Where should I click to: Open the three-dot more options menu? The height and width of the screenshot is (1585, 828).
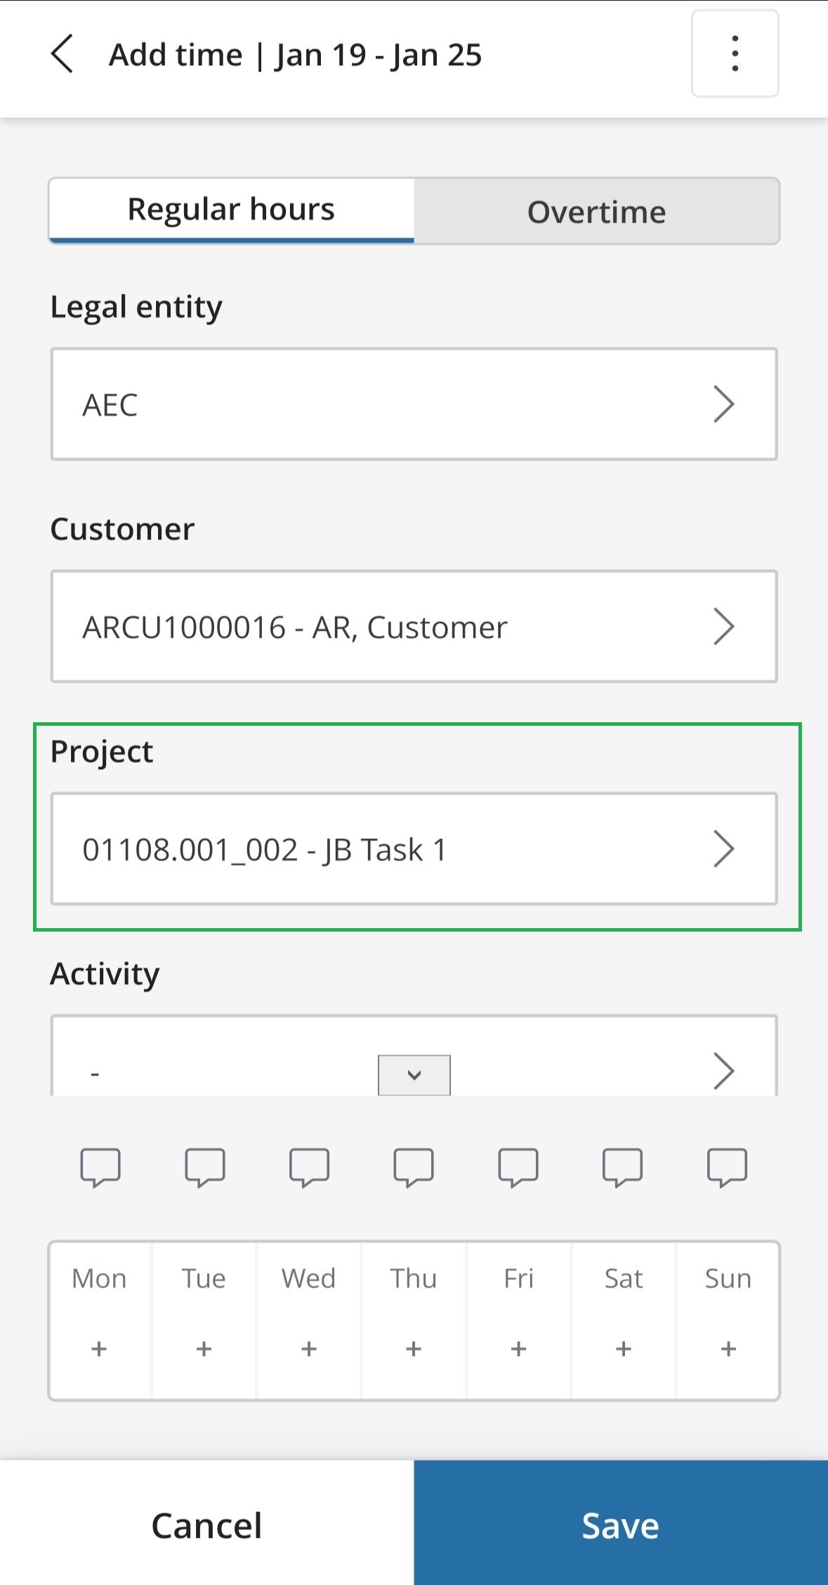tap(735, 53)
